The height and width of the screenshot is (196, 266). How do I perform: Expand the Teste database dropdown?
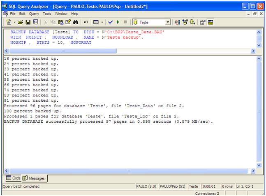(x=168, y=22)
